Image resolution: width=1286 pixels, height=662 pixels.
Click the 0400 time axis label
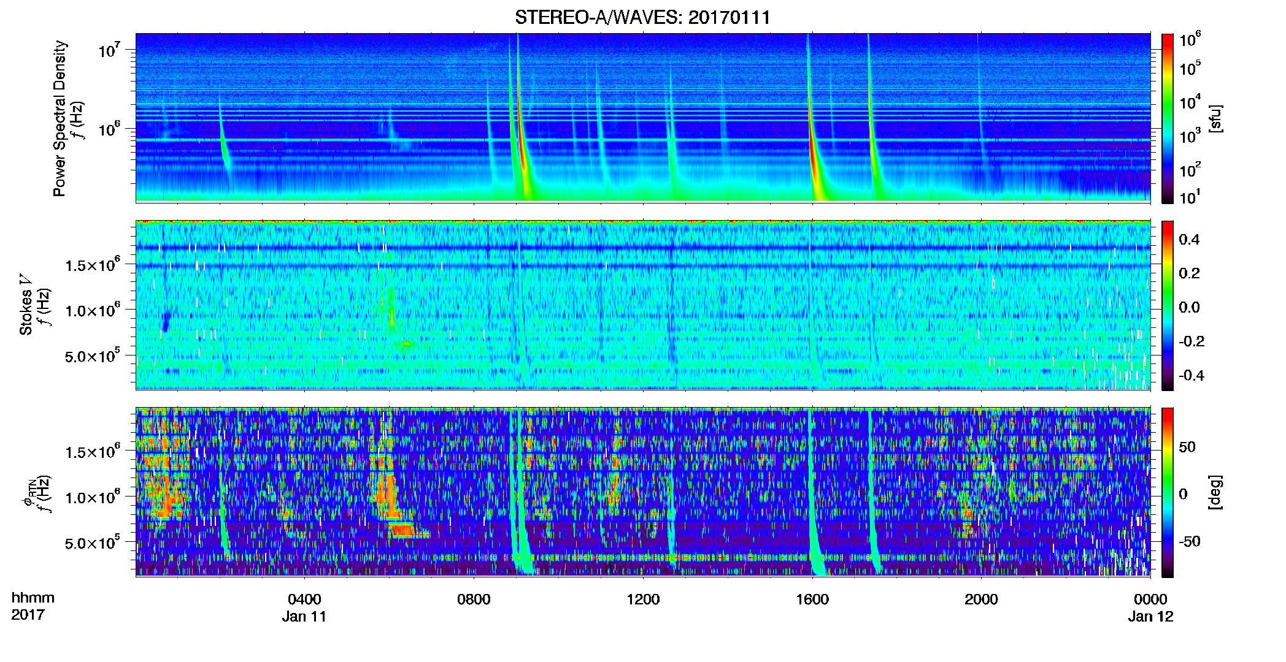click(x=304, y=599)
